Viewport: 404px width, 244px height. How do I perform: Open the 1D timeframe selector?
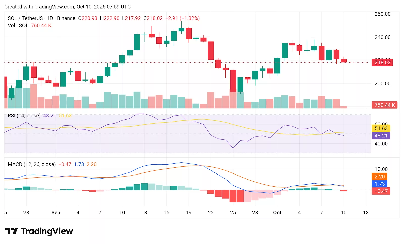[50, 18]
